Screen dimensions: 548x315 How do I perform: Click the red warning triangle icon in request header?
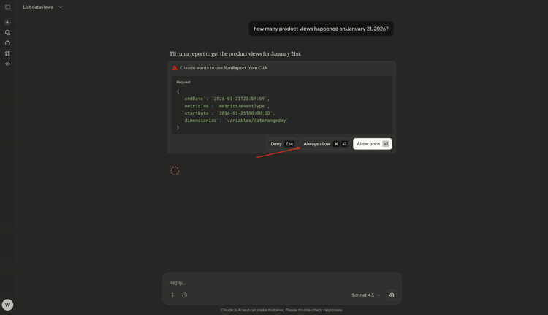coord(175,68)
